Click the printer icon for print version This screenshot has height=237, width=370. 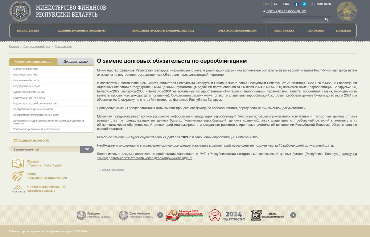point(99,169)
